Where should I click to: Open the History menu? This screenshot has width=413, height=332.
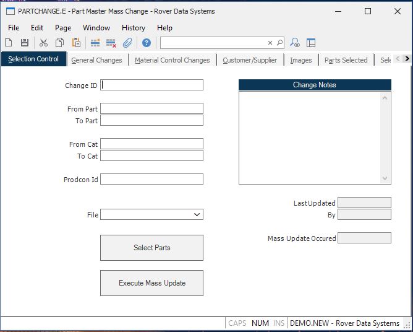click(133, 28)
